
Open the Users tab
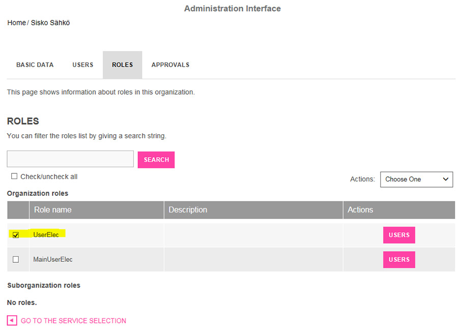coord(82,65)
